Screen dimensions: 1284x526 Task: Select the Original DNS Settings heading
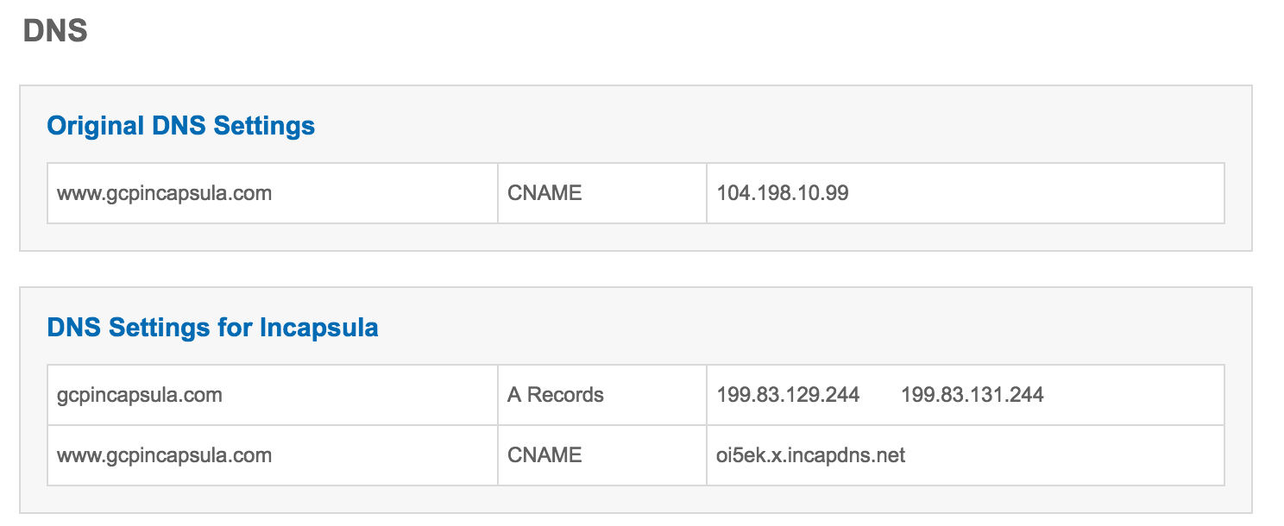180,126
